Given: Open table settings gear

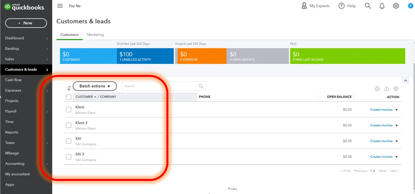Looking at the screenshot, I should tap(396, 89).
